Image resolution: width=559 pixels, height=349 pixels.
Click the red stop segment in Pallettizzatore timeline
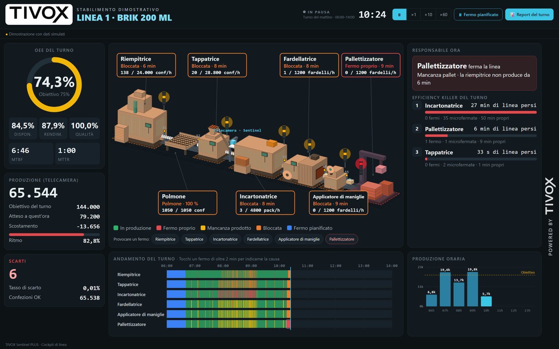pyautogui.click(x=288, y=324)
